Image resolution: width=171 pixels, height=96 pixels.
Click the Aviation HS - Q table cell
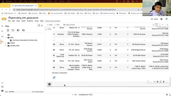click(74, 55)
